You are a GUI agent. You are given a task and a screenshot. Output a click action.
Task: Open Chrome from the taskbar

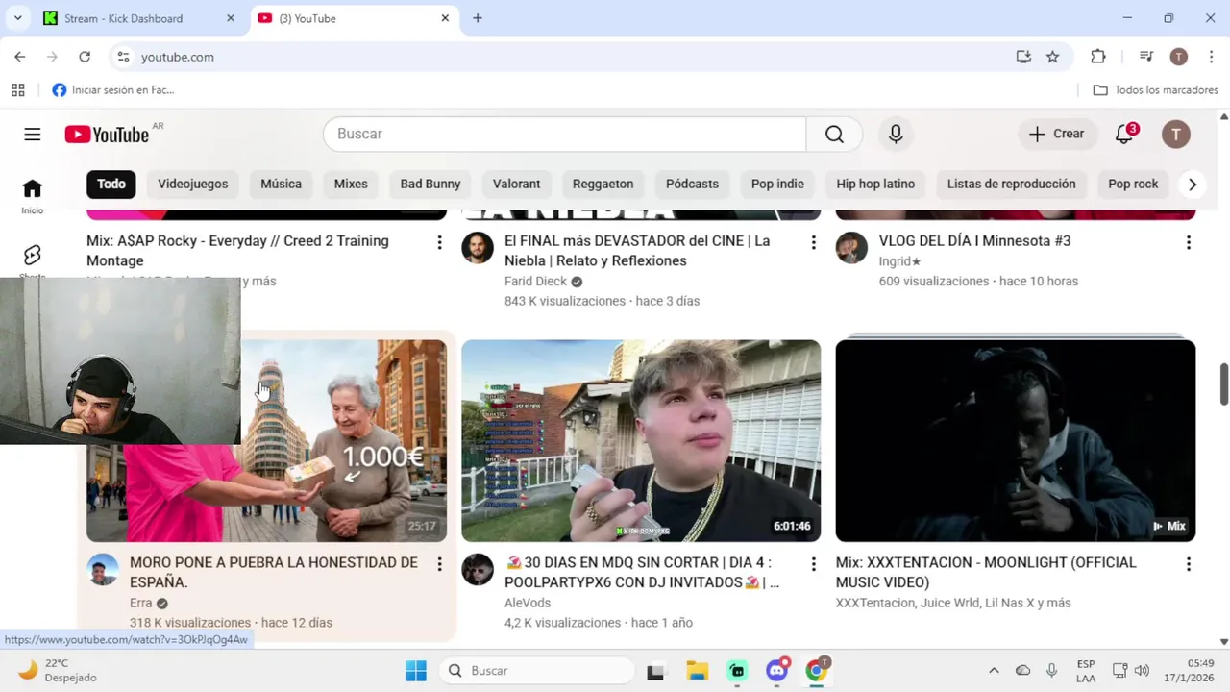pyautogui.click(x=817, y=671)
